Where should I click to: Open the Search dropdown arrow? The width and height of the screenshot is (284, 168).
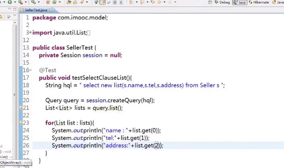click(87, 2)
